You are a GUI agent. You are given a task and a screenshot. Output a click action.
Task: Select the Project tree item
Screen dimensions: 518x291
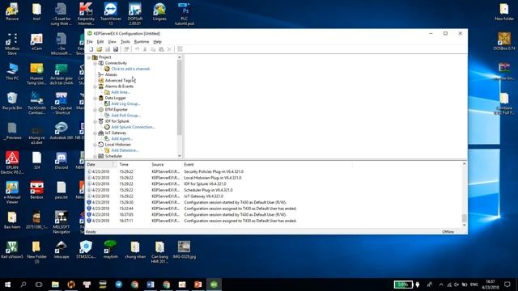[x=105, y=57]
